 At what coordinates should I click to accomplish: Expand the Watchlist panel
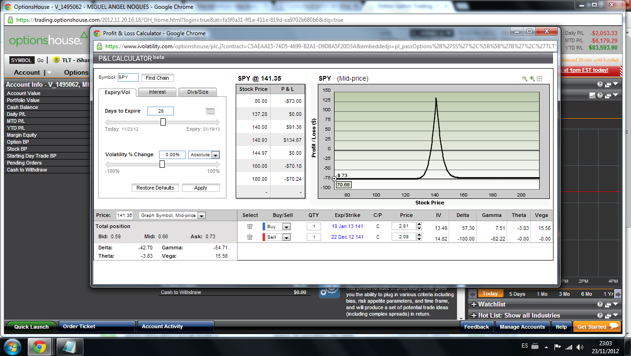(474, 305)
